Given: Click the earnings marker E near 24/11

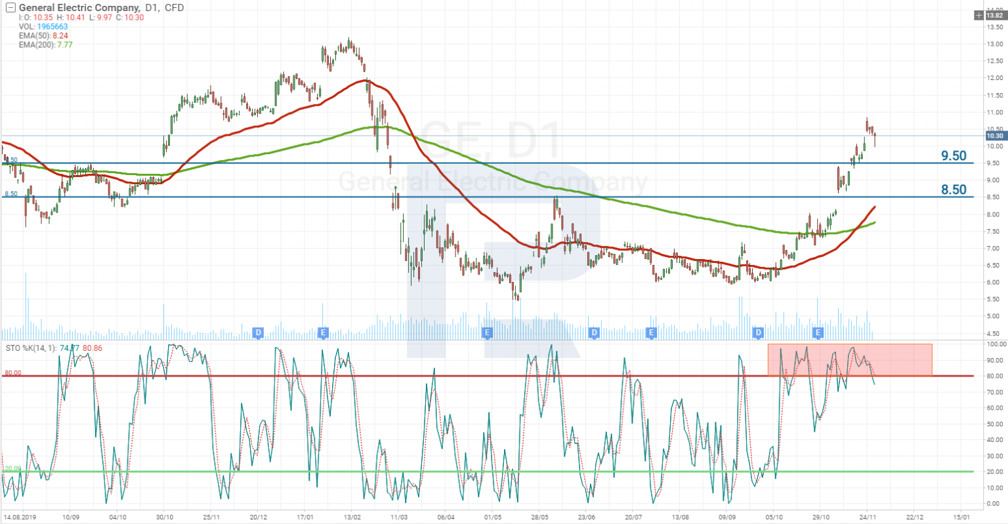Looking at the screenshot, I should point(817,333).
